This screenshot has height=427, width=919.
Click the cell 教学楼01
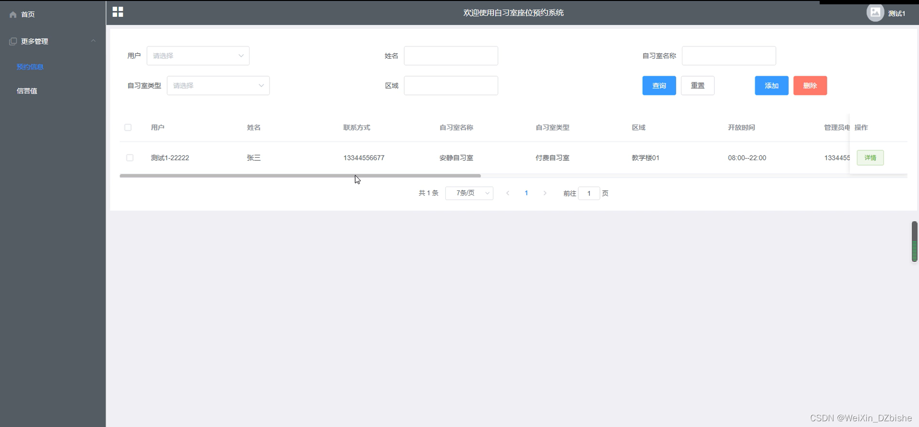pyautogui.click(x=645, y=158)
